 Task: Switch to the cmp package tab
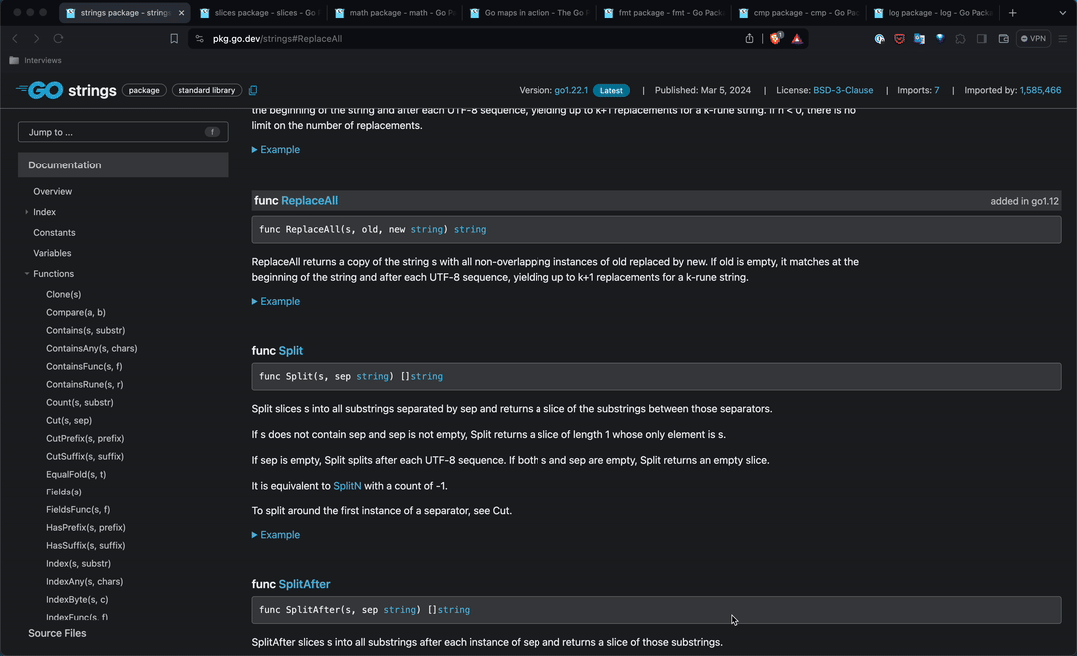798,12
